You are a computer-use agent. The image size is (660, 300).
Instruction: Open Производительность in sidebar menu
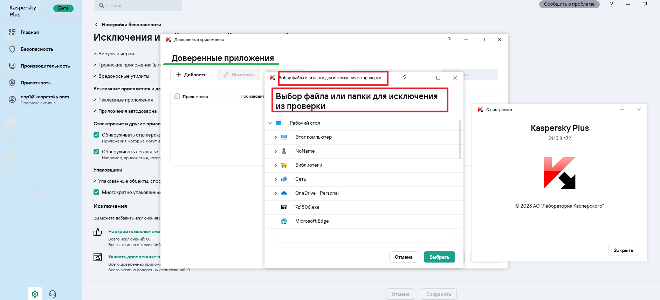pyautogui.click(x=45, y=66)
